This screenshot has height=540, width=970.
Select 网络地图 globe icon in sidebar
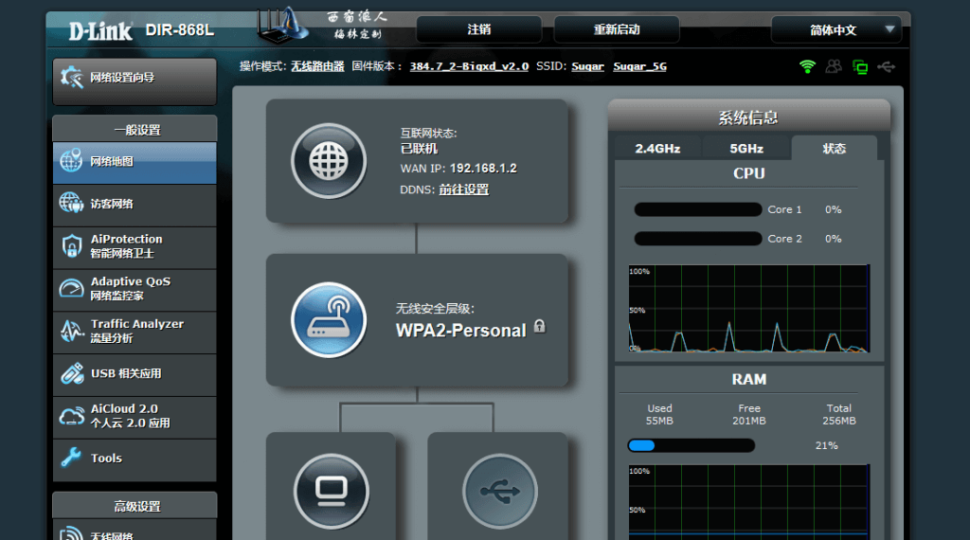71,161
